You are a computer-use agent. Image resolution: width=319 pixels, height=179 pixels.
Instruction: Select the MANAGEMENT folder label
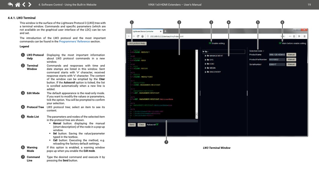coord(216,56)
